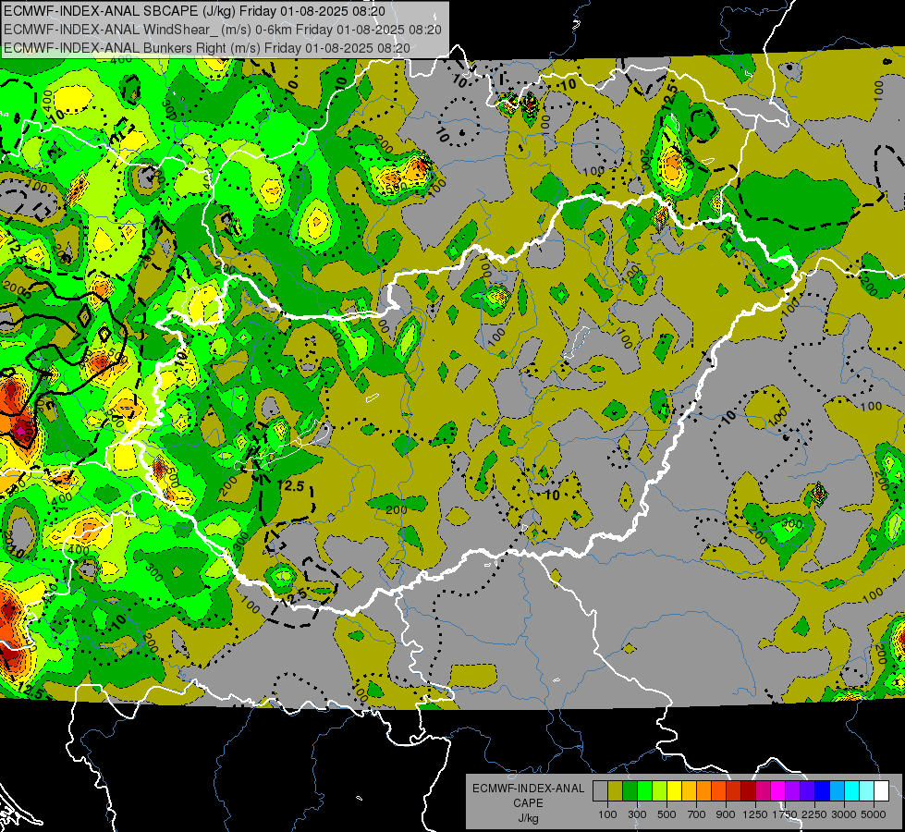Viewport: 905px width, 832px height.
Task: Click the WindShear 0-6km title line
Action: tap(223, 30)
